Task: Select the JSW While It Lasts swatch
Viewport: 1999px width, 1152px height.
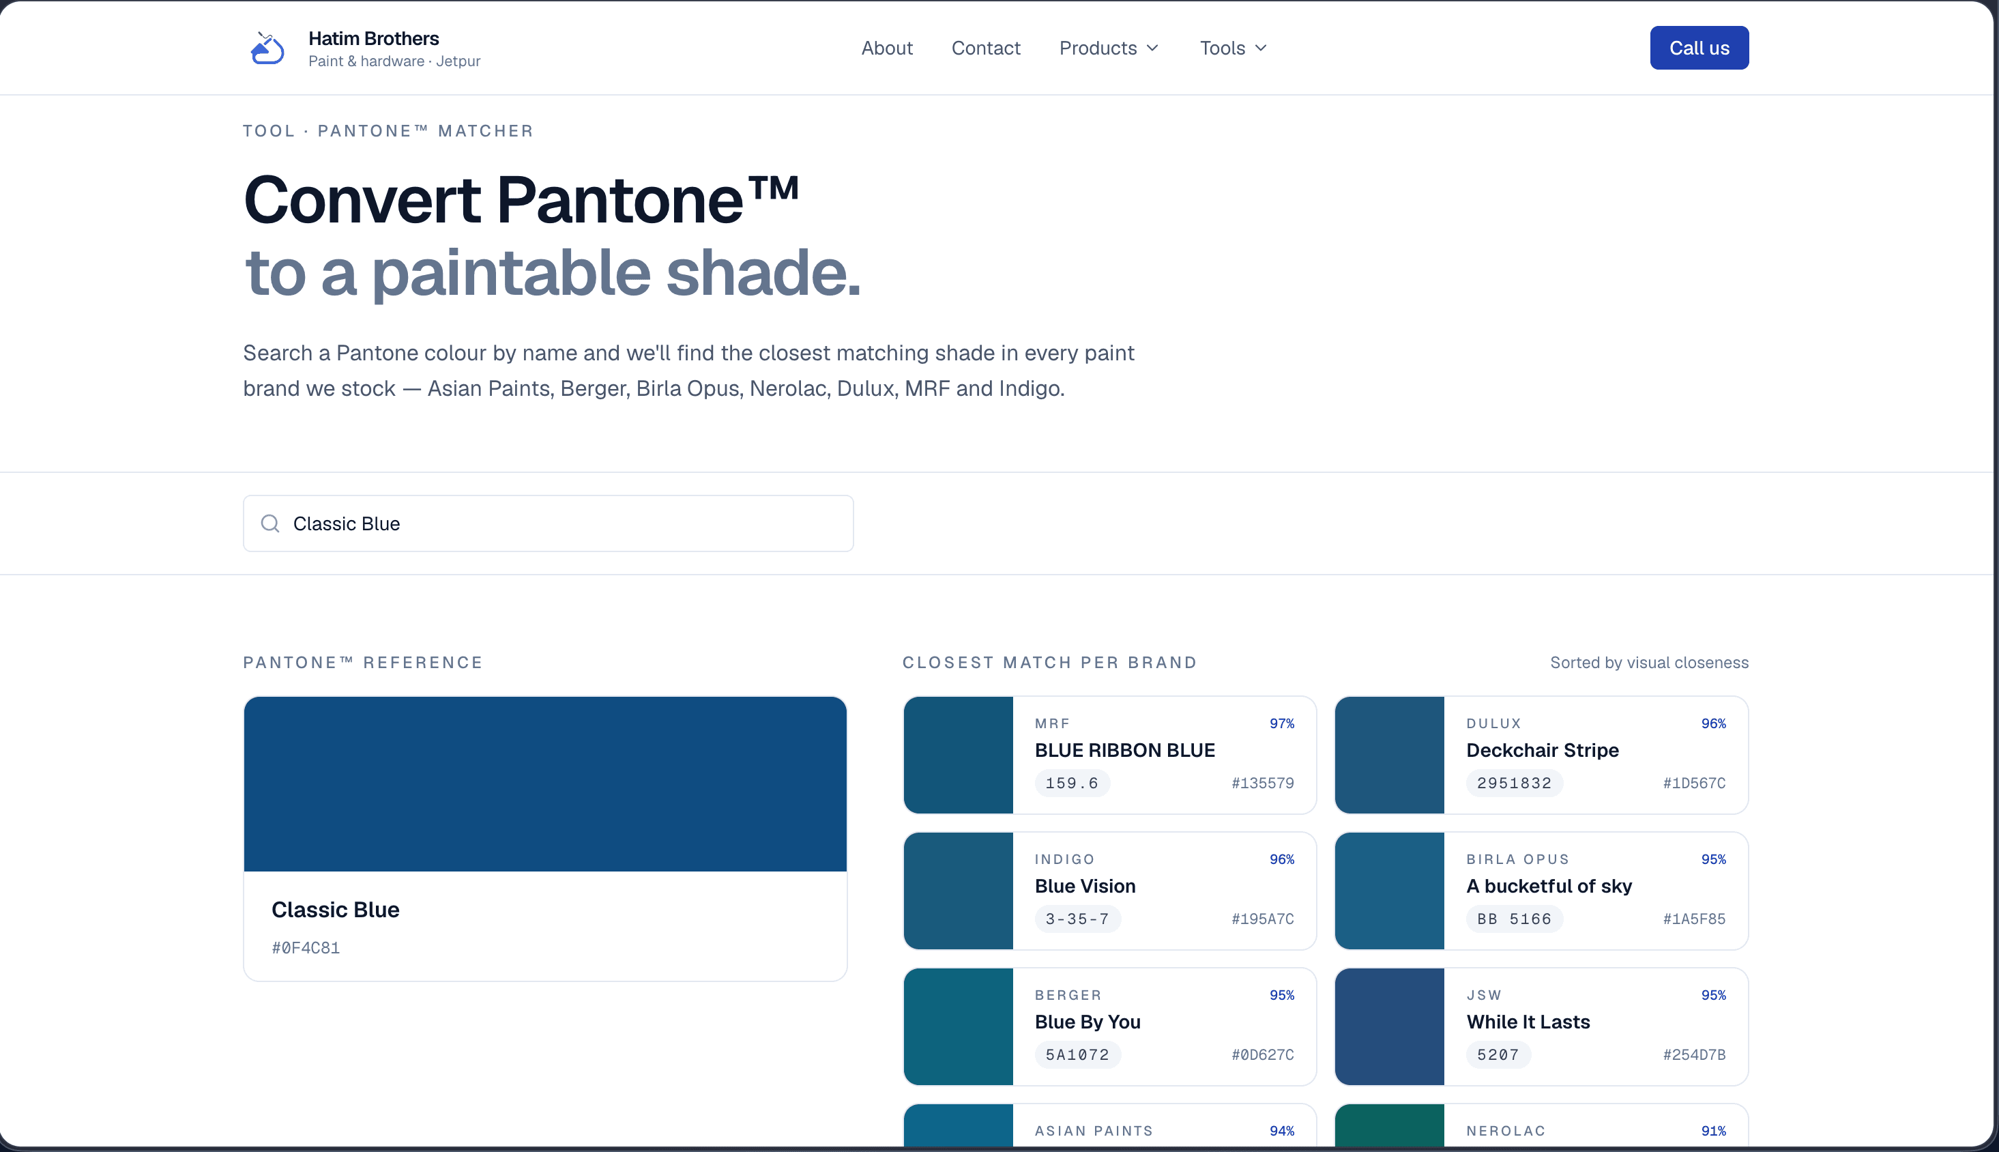Action: 1389,1027
